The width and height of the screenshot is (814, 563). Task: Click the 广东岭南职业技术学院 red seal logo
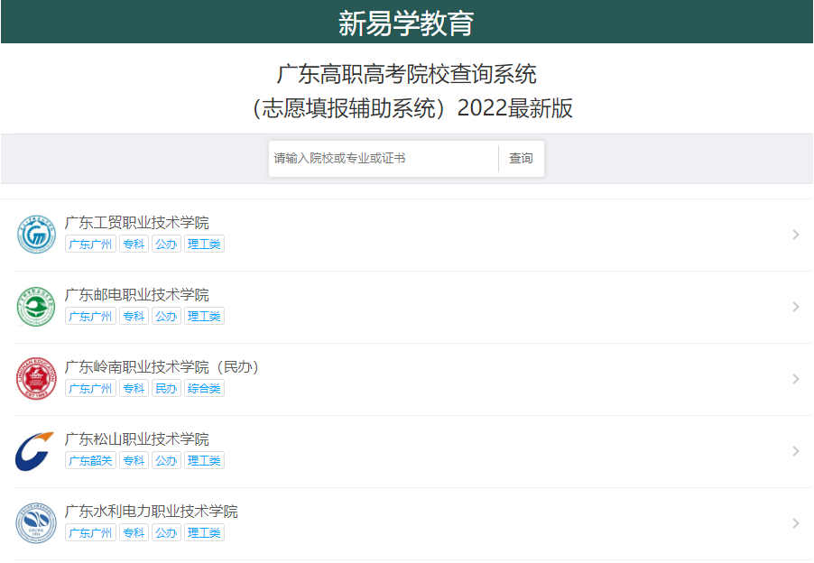[x=36, y=377]
